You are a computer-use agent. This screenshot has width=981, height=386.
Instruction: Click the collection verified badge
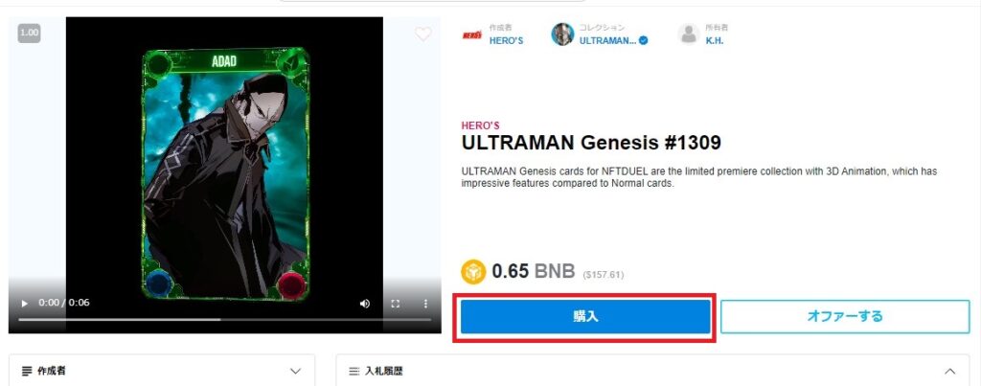pyautogui.click(x=643, y=40)
